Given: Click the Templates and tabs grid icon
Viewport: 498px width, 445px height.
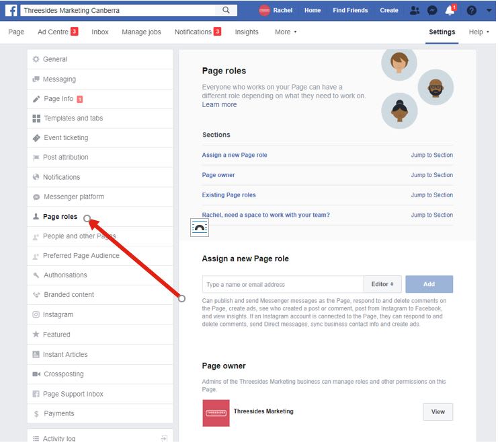Looking at the screenshot, I should coord(36,119).
